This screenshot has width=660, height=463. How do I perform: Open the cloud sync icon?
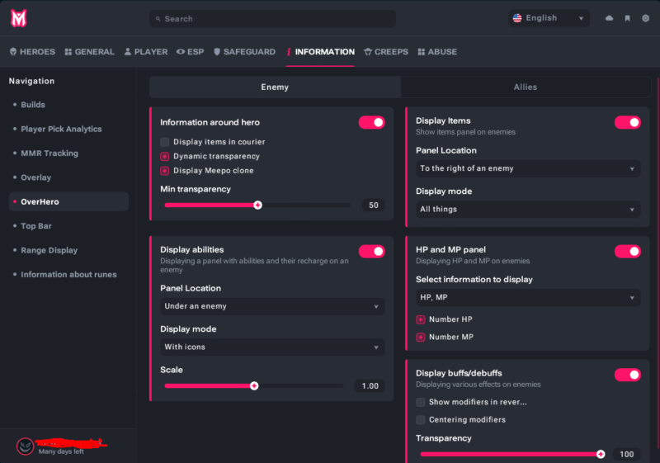pyautogui.click(x=609, y=18)
